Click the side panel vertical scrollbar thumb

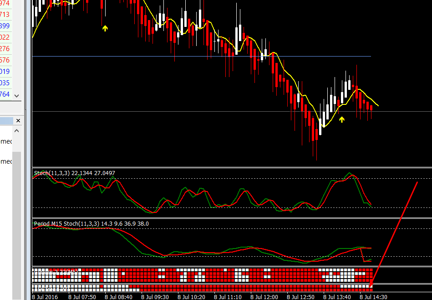(x=16, y=226)
